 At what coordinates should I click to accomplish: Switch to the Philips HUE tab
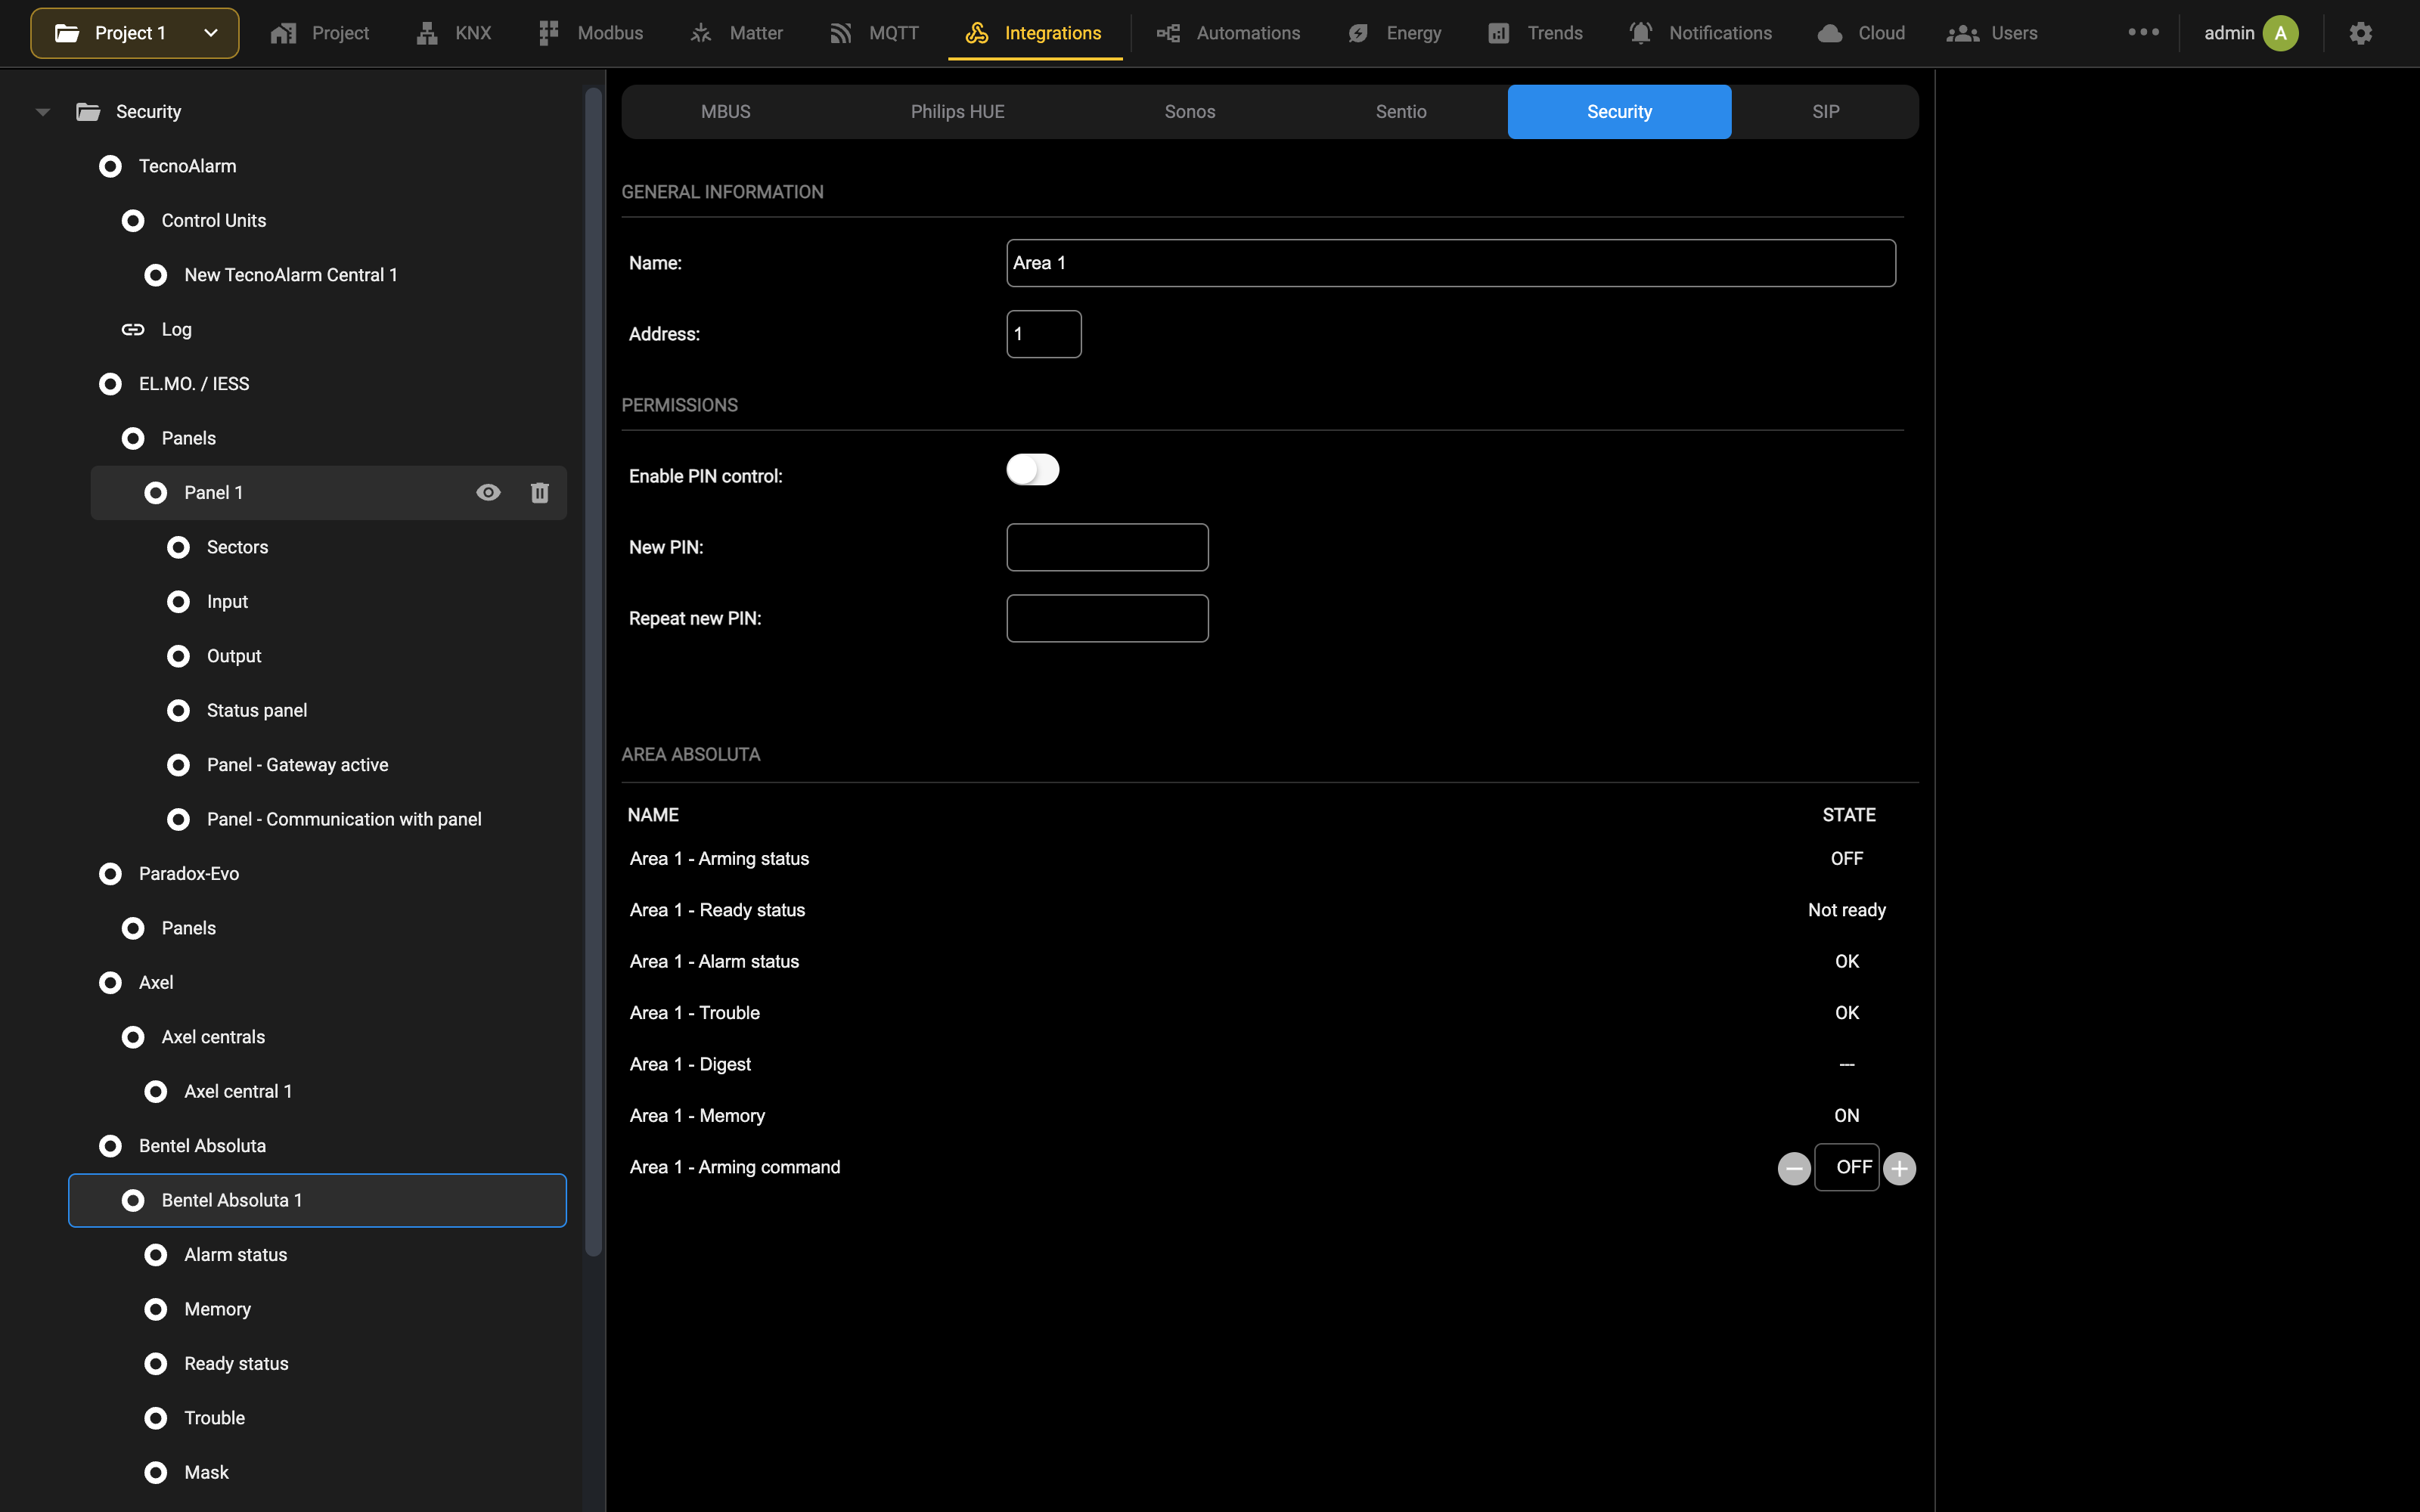tap(957, 112)
